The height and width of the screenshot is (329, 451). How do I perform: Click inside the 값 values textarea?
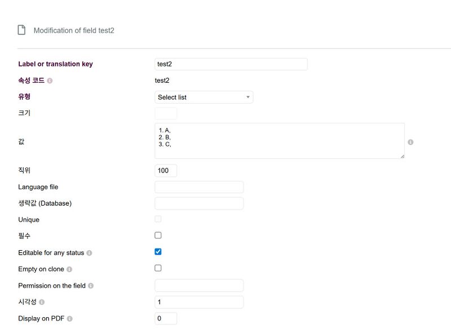(x=280, y=141)
